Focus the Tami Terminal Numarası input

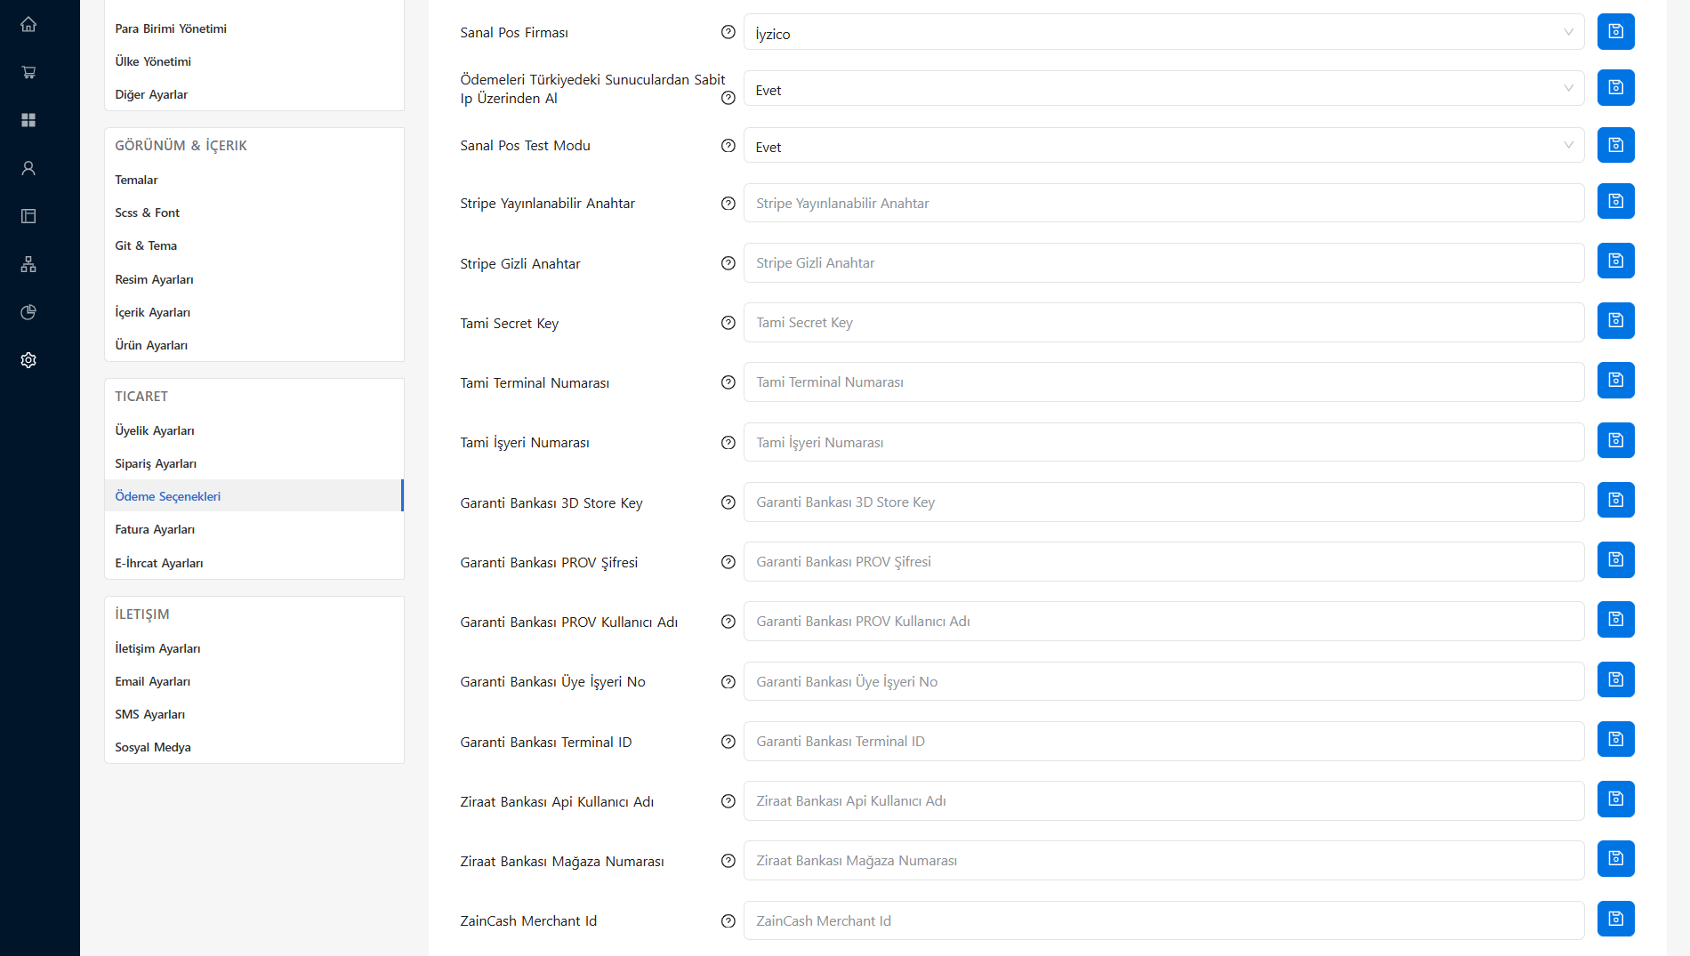point(1163,382)
